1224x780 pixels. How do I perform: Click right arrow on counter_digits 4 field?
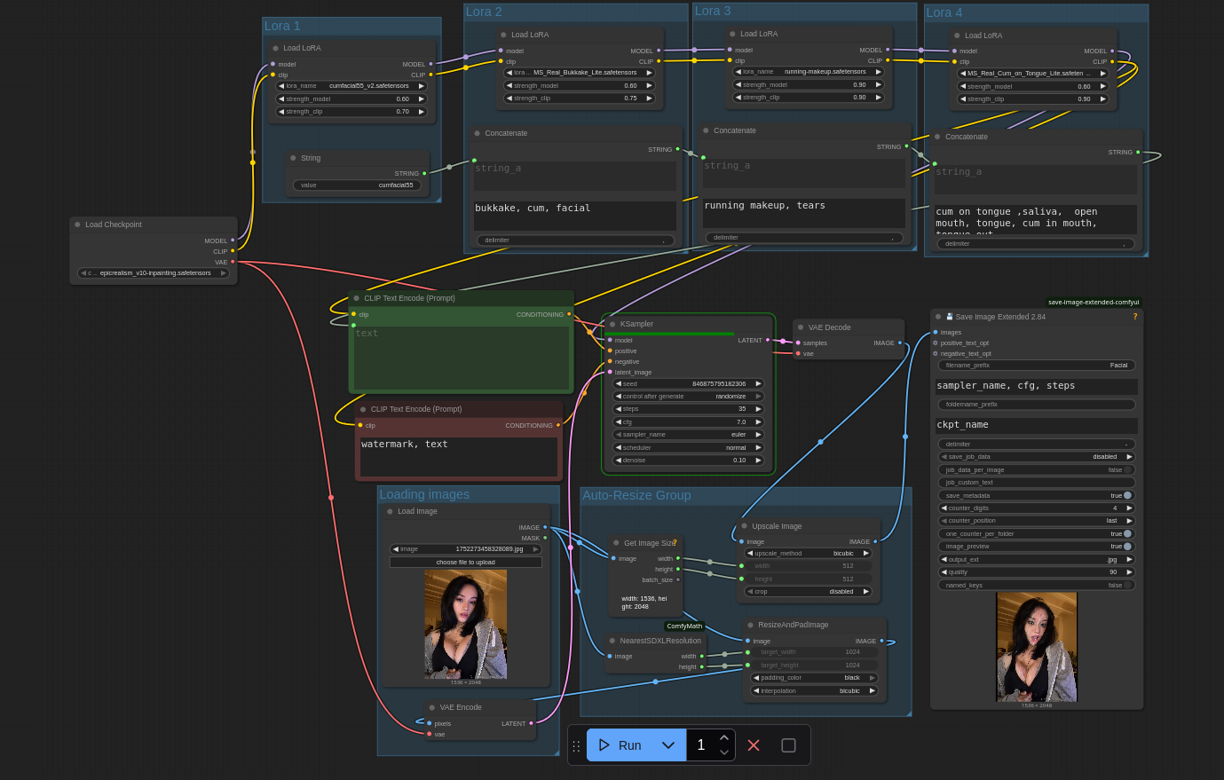(x=1129, y=508)
